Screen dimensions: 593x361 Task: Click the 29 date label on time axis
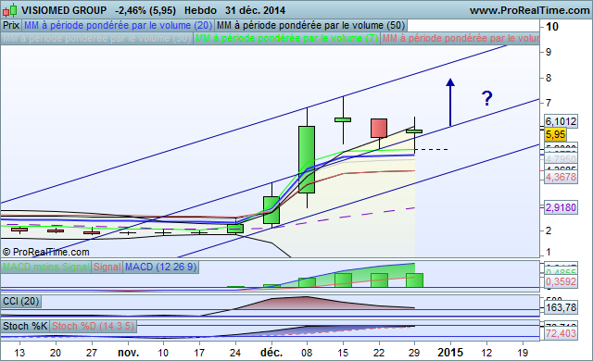click(414, 353)
